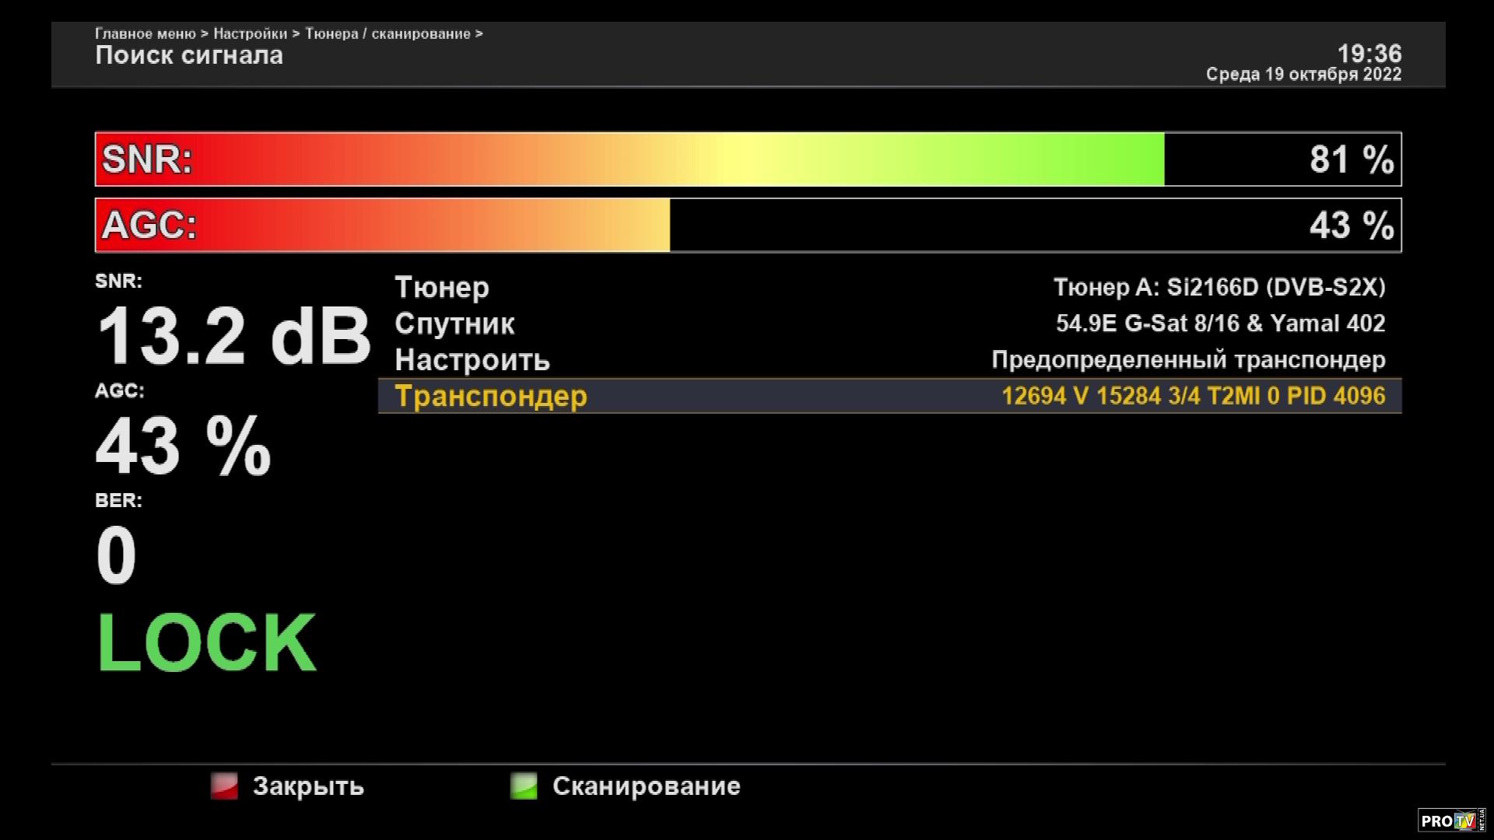Click the 19:36 clock display
Viewport: 1494px width, 840px height.
(x=1369, y=54)
